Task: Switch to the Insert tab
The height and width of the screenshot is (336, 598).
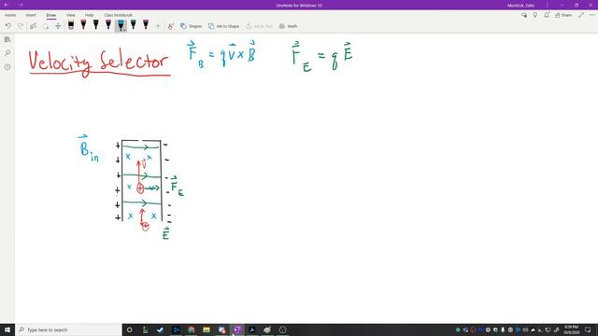Action: (x=31, y=15)
